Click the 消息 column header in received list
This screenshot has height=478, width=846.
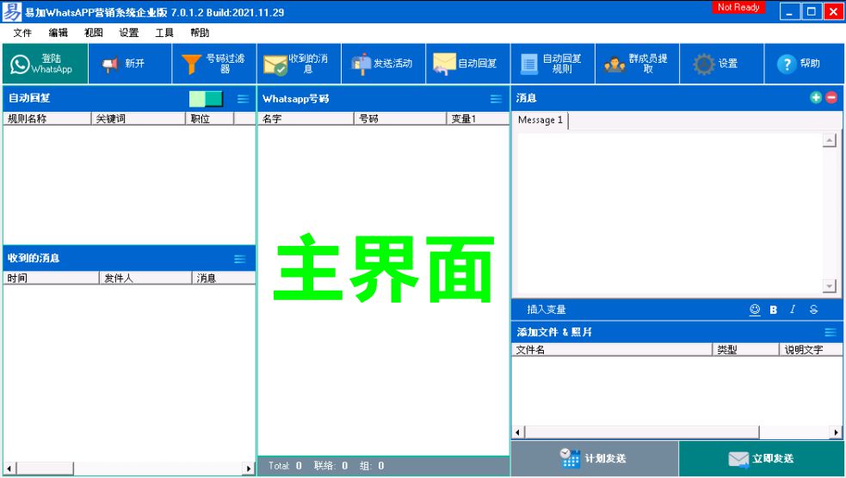224,278
